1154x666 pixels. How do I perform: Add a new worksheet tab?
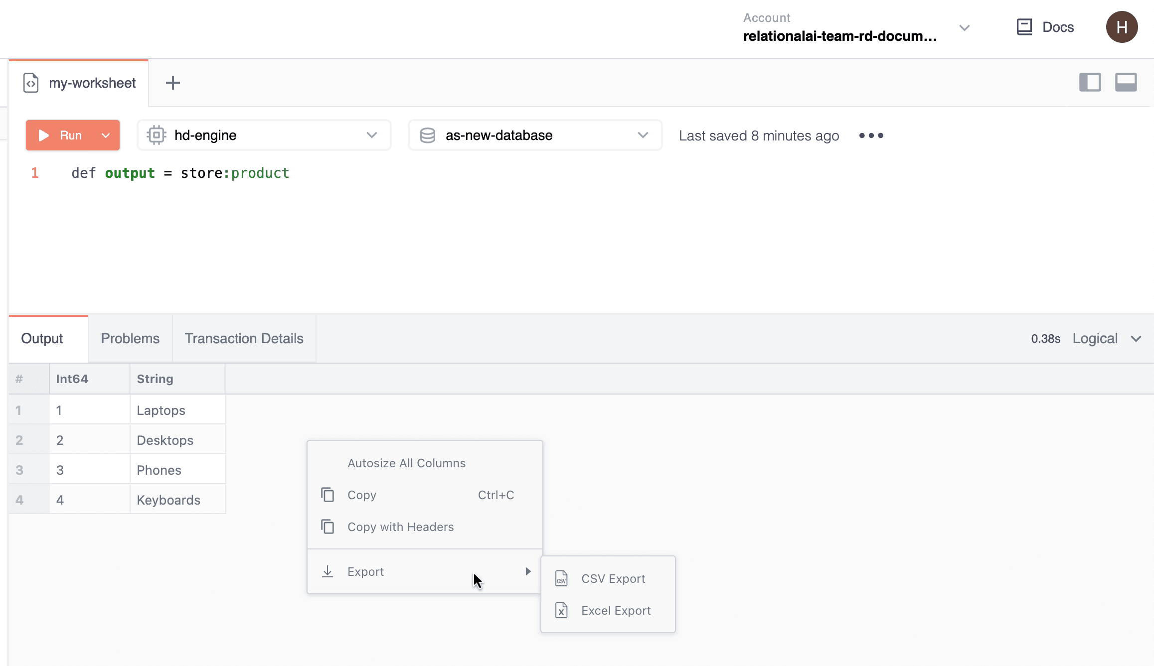pyautogui.click(x=172, y=83)
